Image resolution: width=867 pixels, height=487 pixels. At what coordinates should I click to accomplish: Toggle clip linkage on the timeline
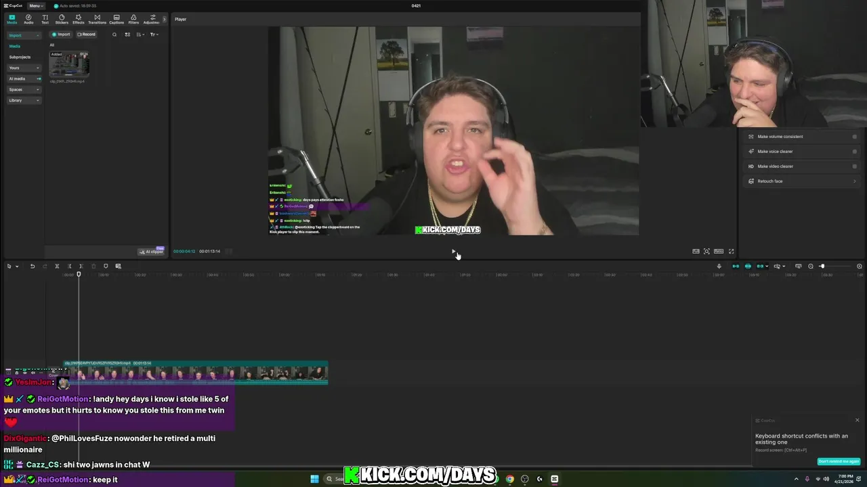(x=760, y=266)
